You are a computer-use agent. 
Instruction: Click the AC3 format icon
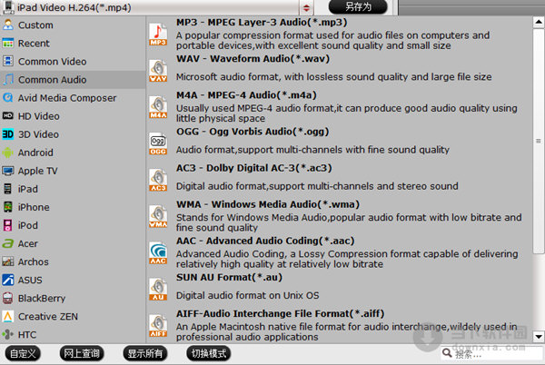[158, 181]
